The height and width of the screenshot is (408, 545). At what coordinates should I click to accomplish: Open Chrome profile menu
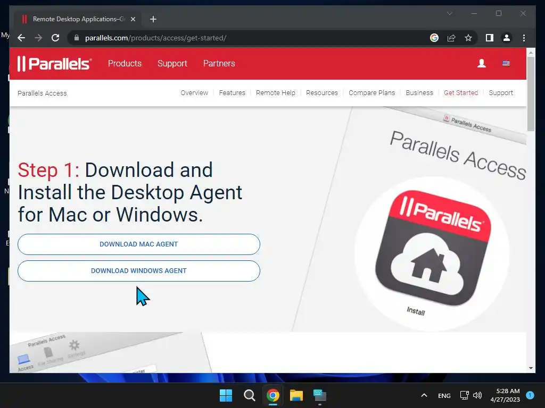(x=507, y=38)
